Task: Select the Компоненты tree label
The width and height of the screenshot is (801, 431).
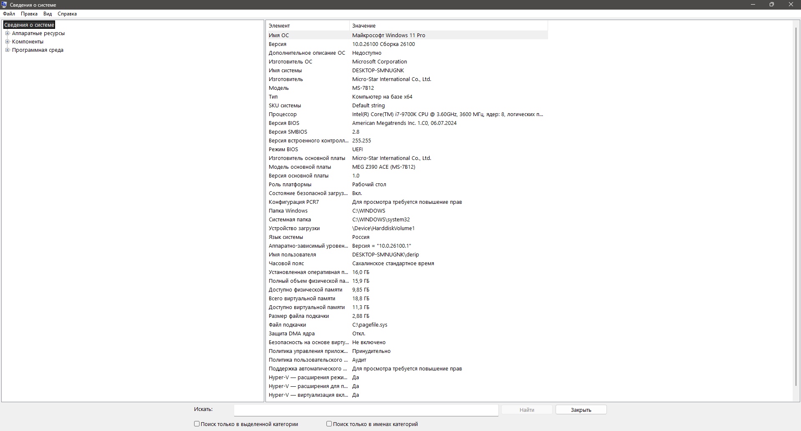Action: 28,42
